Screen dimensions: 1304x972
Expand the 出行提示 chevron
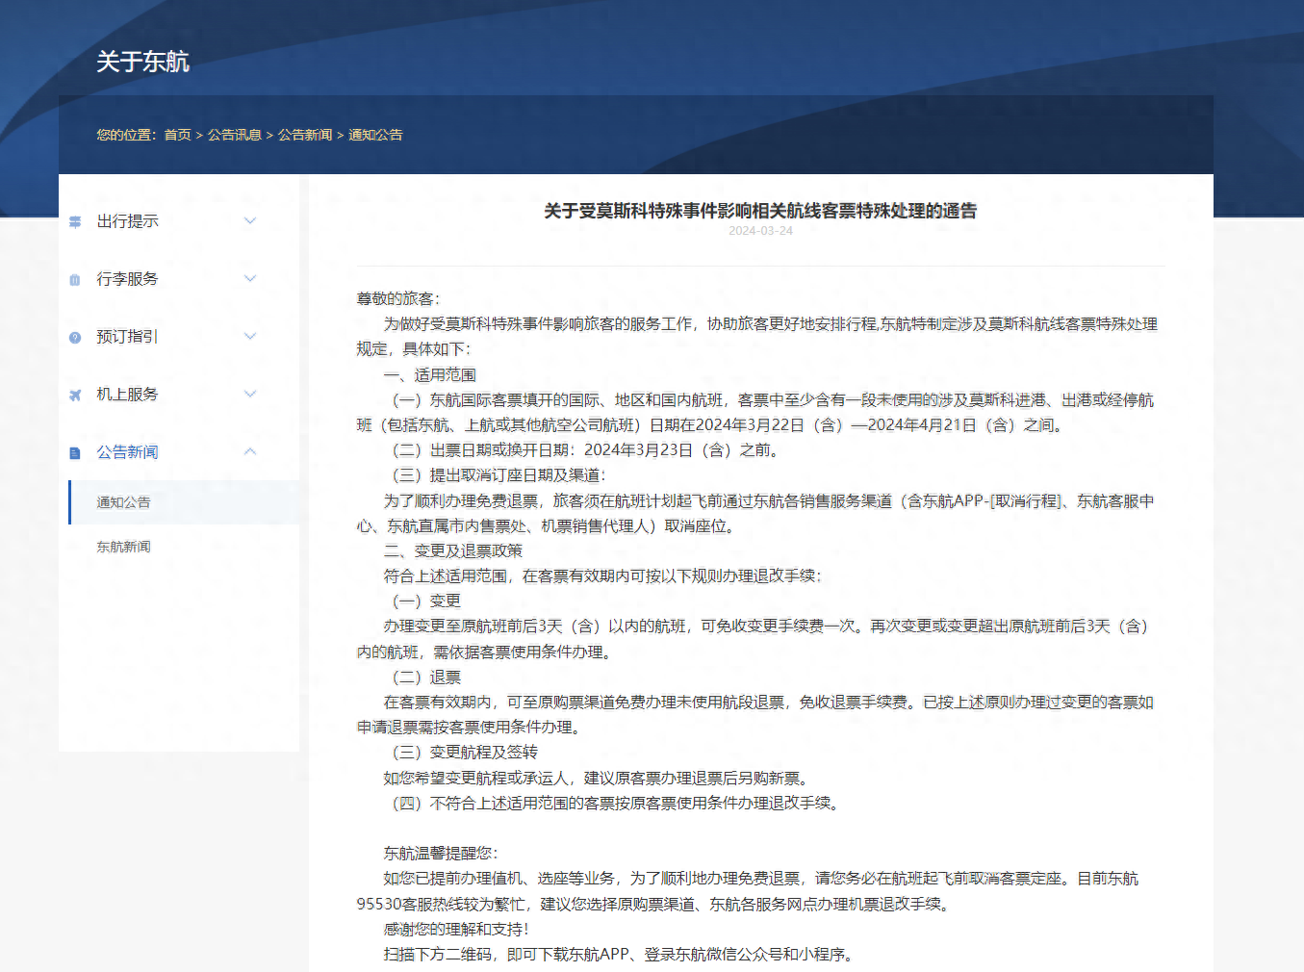pos(250,221)
